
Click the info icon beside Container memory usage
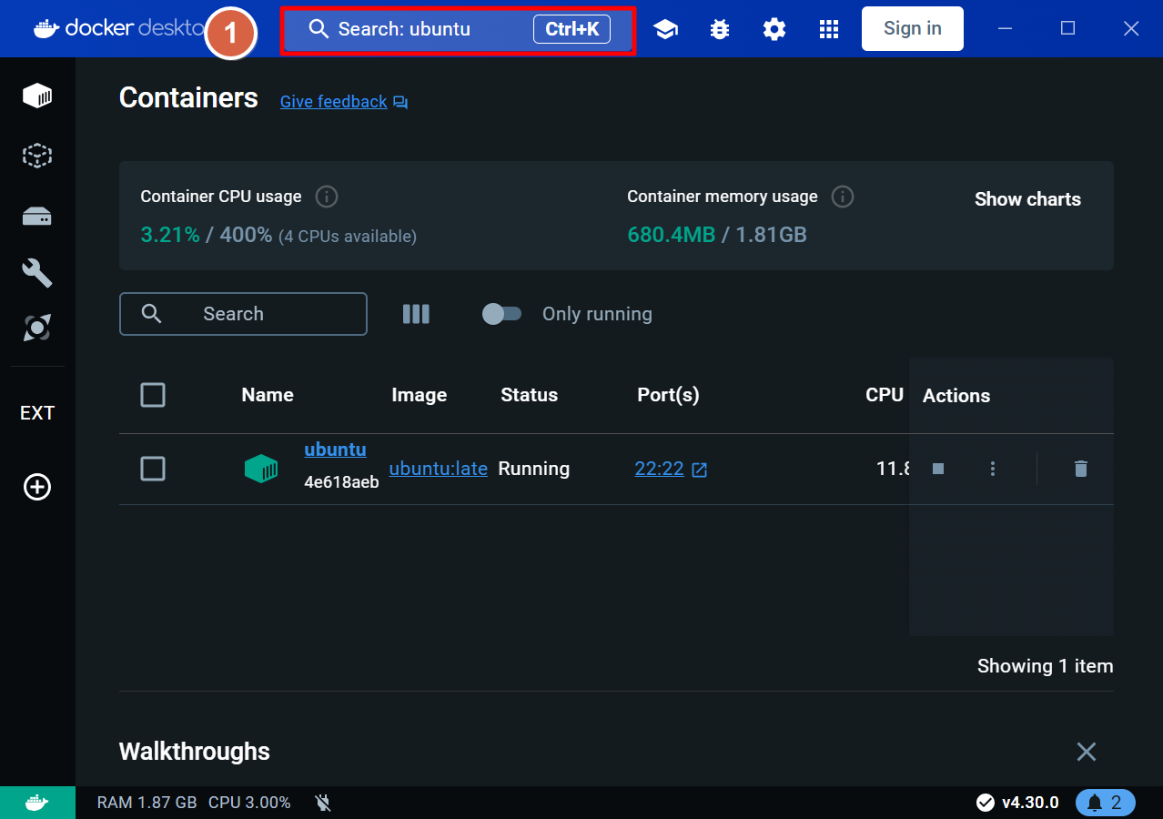843,197
